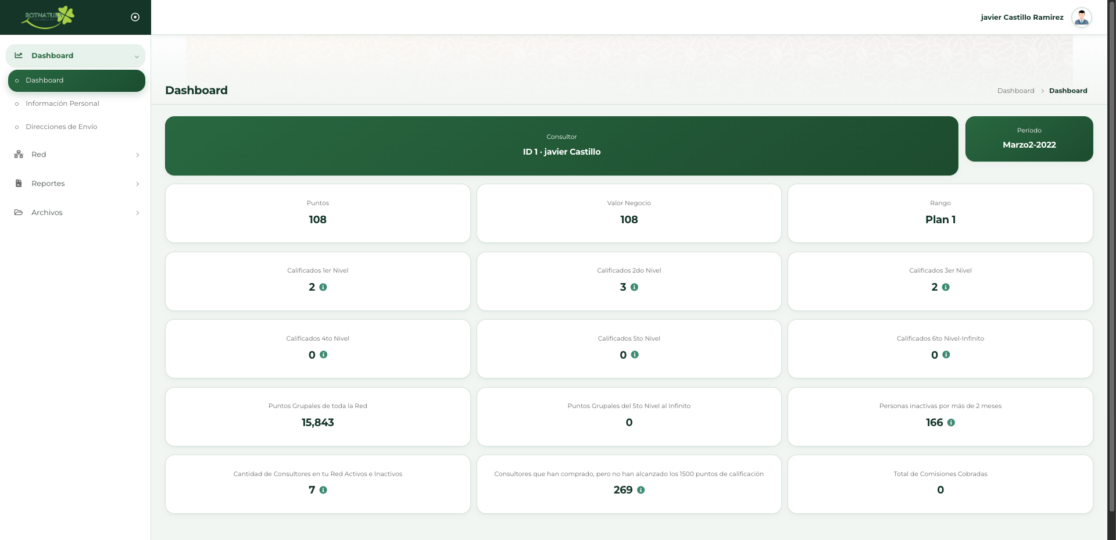Click the Puntos Grupales value 15,843
The height and width of the screenshot is (540, 1116).
[x=317, y=423]
